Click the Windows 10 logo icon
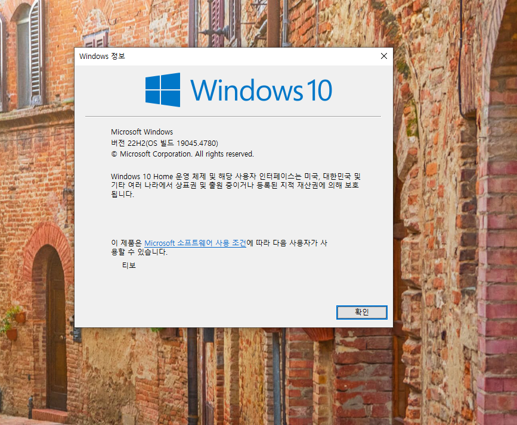Viewport: 517px width, 425px height. tap(163, 90)
